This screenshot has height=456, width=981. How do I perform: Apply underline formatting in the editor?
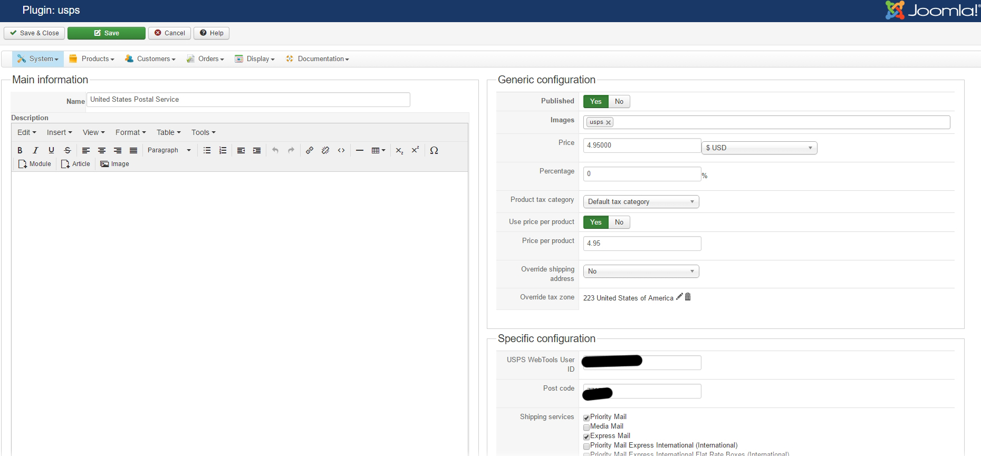(51, 150)
